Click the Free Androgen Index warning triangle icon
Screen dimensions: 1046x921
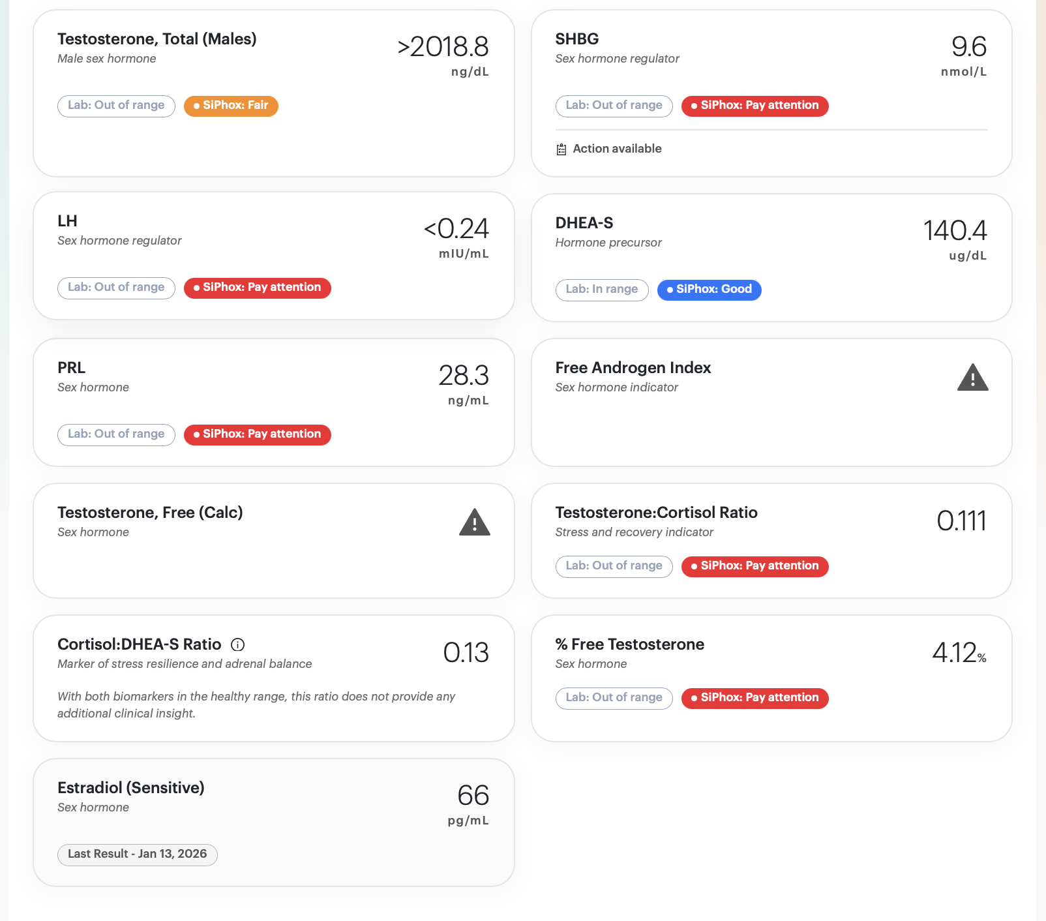[x=972, y=378]
